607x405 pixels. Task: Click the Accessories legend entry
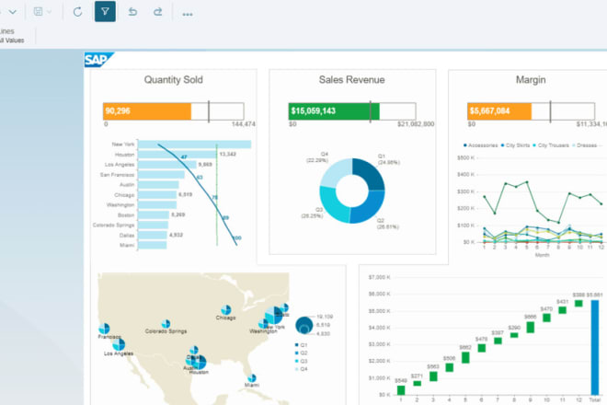[480, 145]
